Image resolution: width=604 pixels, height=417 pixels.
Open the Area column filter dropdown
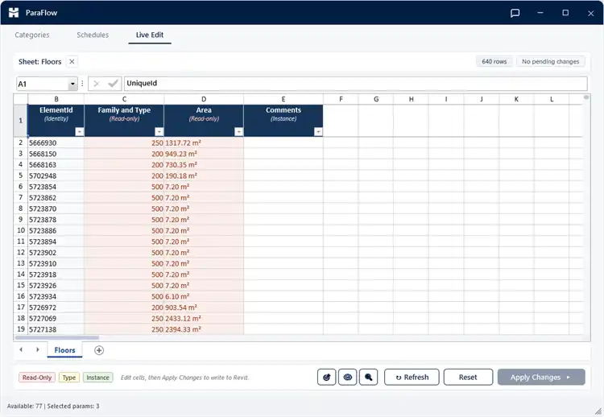click(x=239, y=132)
